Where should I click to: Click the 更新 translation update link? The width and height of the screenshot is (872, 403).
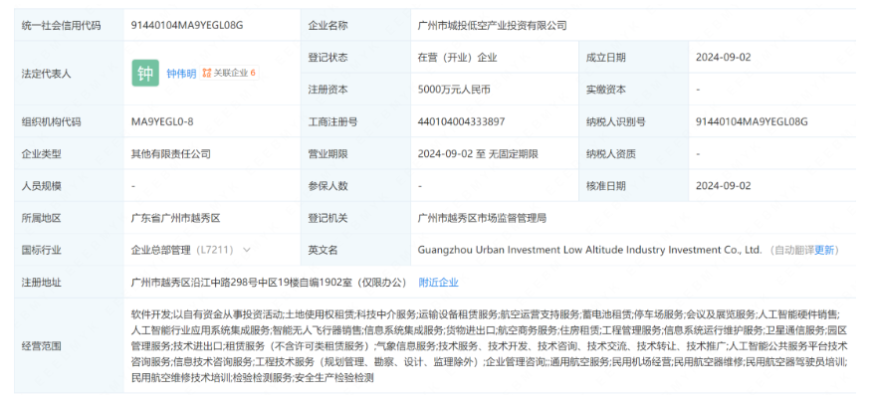point(824,250)
